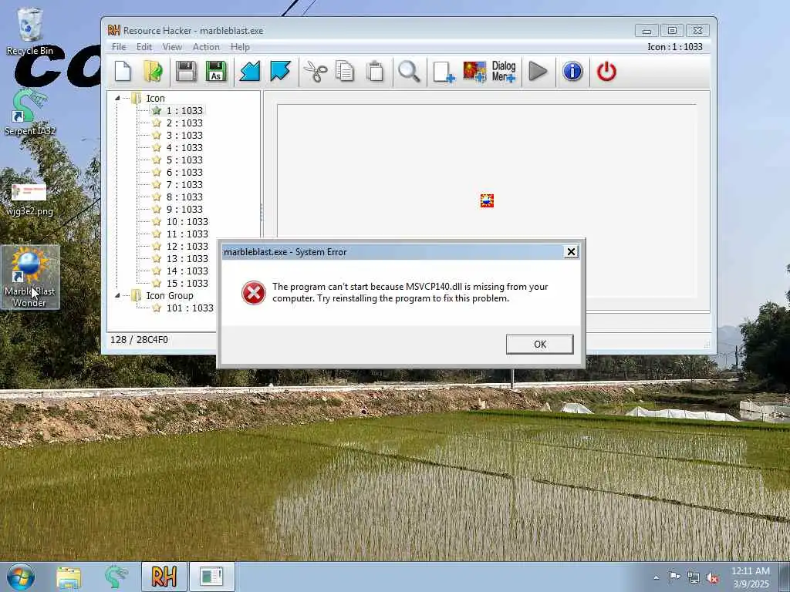Open the Dialog Menu insert toolbar button
This screenshot has width=790, height=592.
pyautogui.click(x=504, y=72)
